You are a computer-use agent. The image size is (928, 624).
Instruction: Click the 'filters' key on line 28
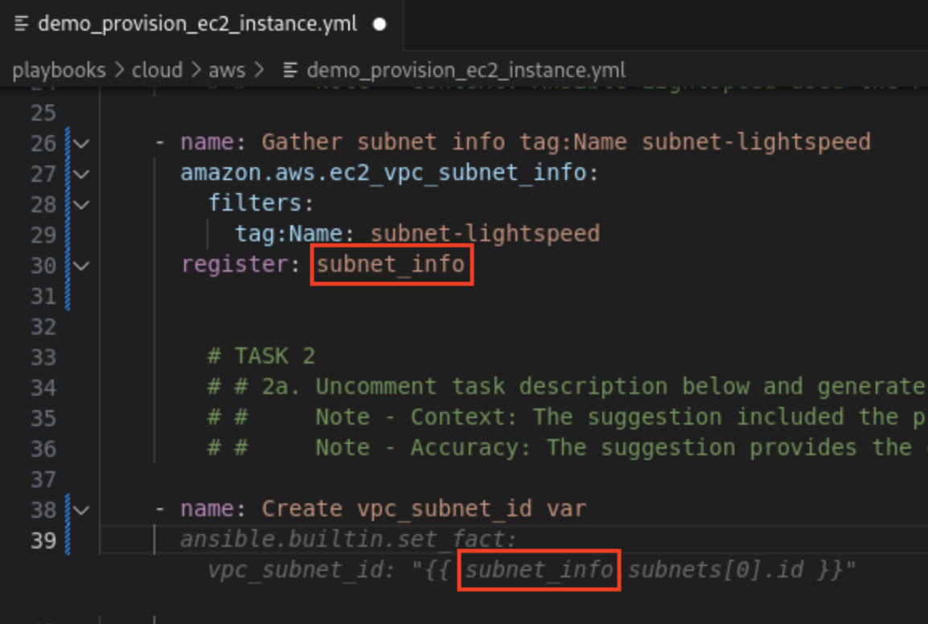[255, 203]
